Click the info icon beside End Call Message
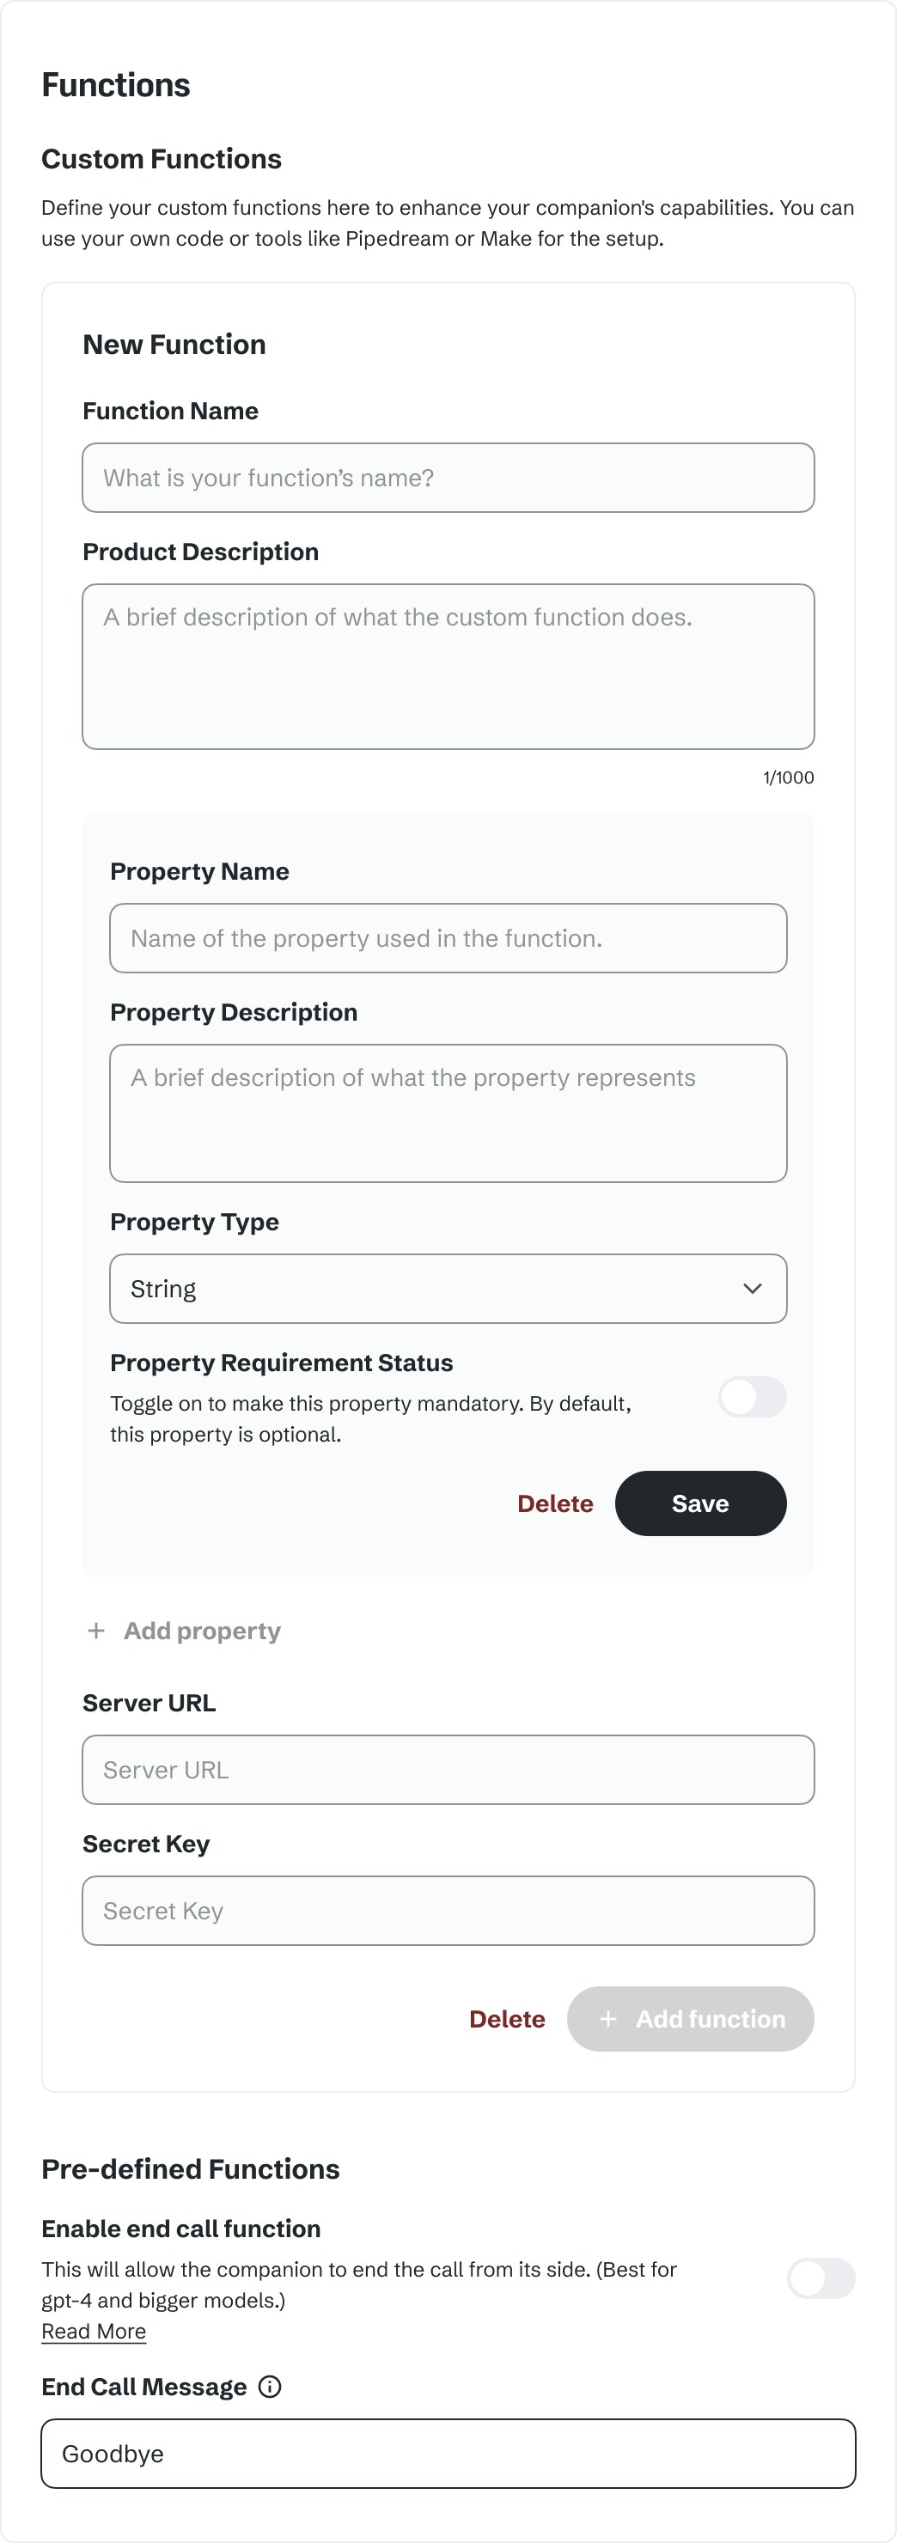The height and width of the screenshot is (2543, 897). pos(270,2386)
